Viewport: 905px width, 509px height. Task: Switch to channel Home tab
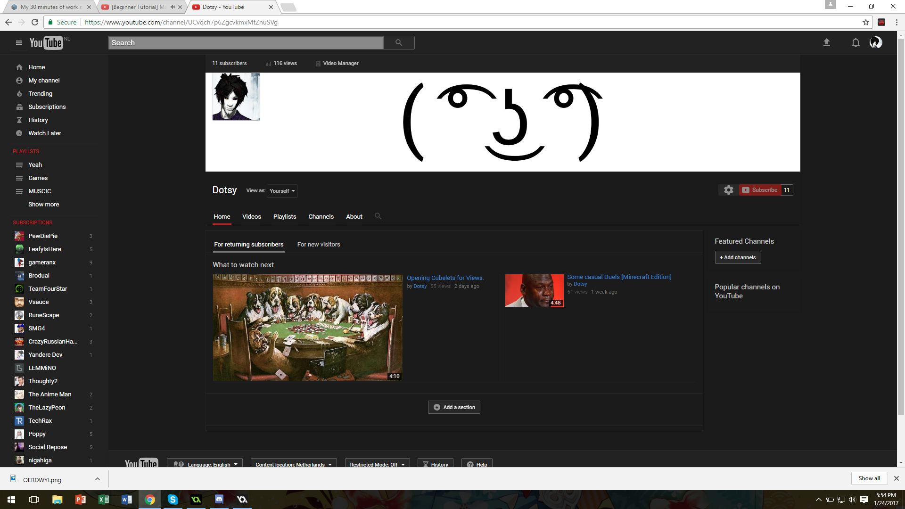click(222, 217)
